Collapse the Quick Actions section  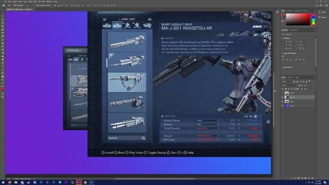click(x=282, y=67)
